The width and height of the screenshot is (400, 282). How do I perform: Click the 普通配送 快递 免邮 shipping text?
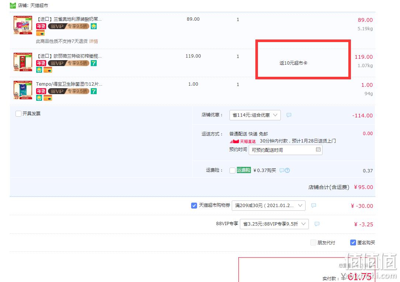[248, 134]
